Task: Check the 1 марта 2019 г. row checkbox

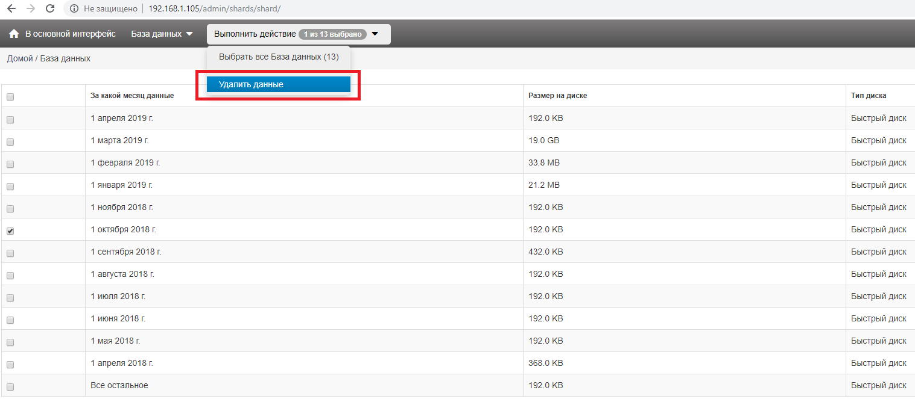Action: point(10,142)
